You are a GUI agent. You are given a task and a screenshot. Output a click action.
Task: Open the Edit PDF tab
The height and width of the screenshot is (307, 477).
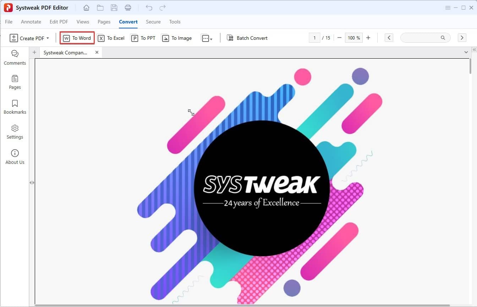point(59,22)
